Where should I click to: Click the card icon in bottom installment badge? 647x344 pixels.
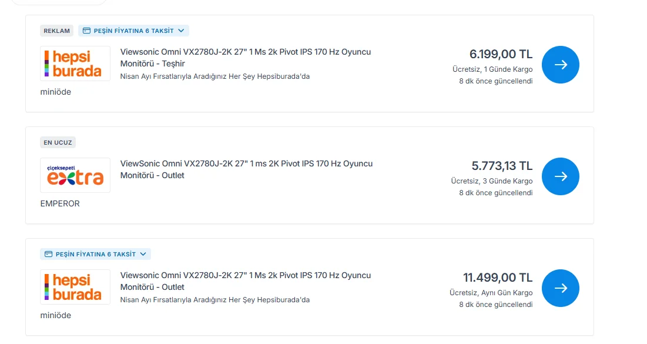(x=48, y=254)
